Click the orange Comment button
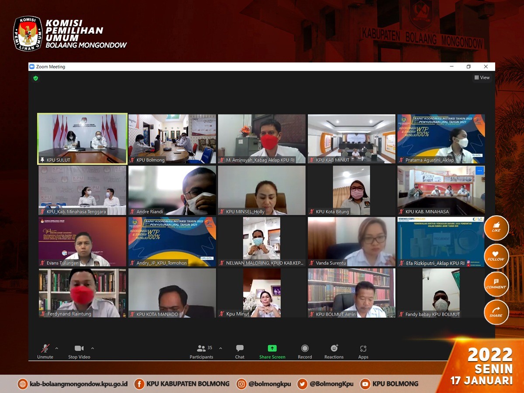The width and height of the screenshot is (524, 393). [x=496, y=284]
